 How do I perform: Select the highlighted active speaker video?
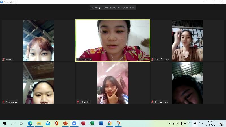tap(113, 40)
